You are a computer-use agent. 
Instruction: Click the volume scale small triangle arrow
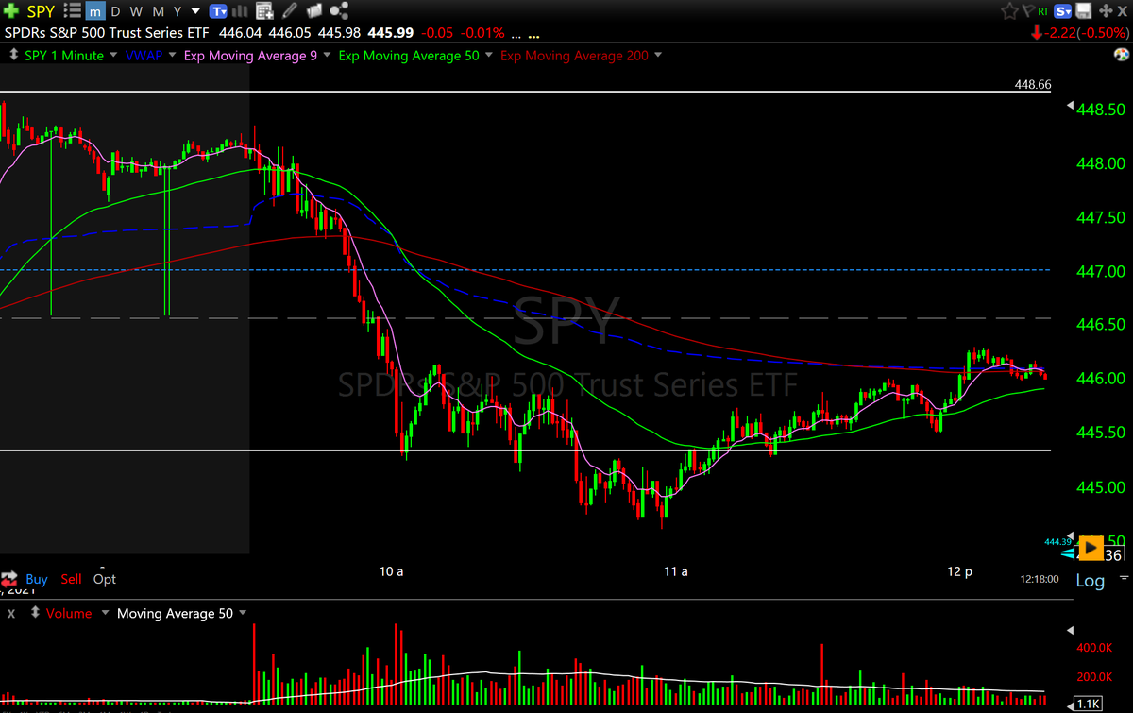1070,628
